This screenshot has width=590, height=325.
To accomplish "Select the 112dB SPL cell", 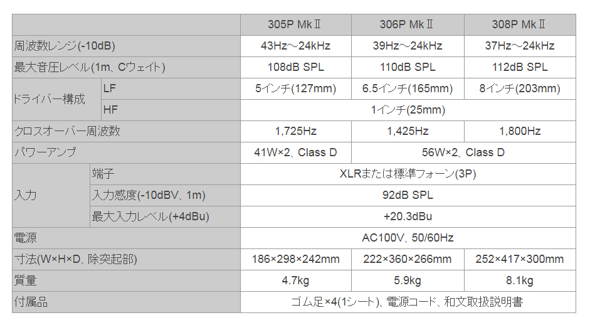I will 520,67.
